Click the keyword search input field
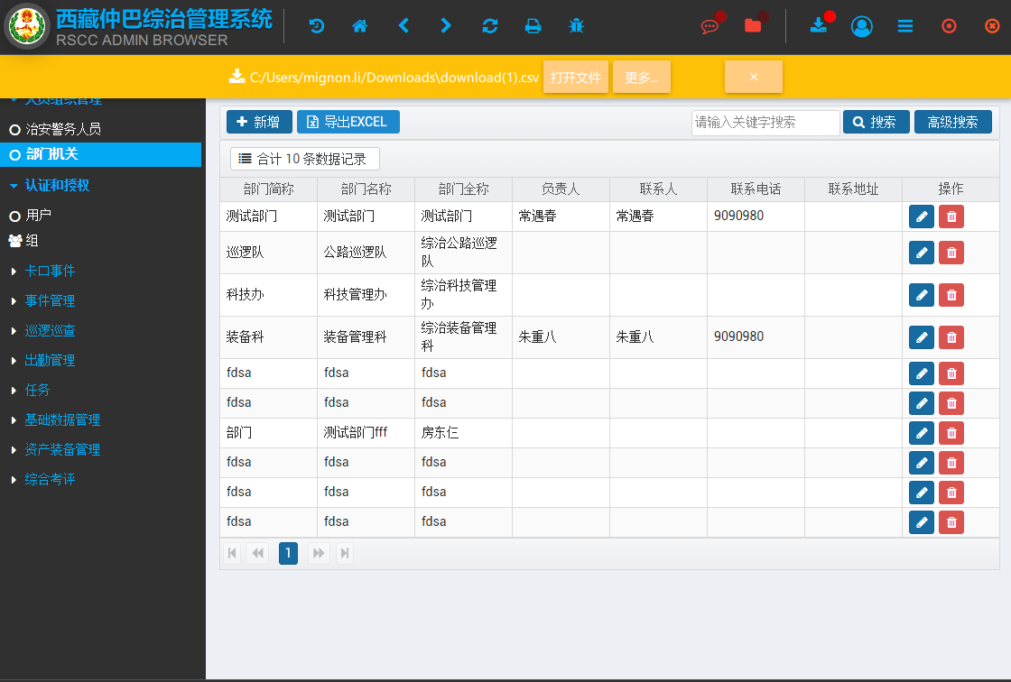Image resolution: width=1011 pixels, height=682 pixels. pyautogui.click(x=765, y=123)
